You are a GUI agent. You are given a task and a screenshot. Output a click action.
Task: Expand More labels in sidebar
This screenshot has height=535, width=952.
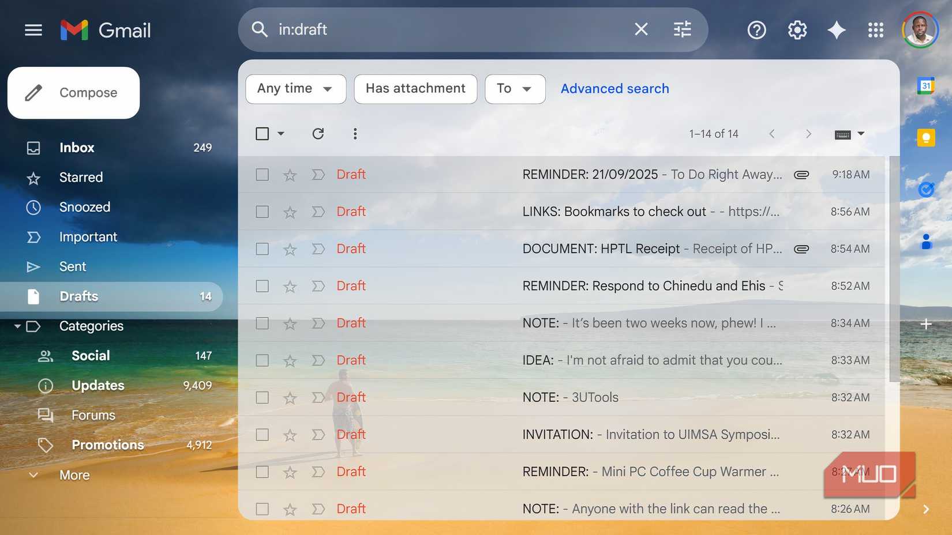[74, 475]
